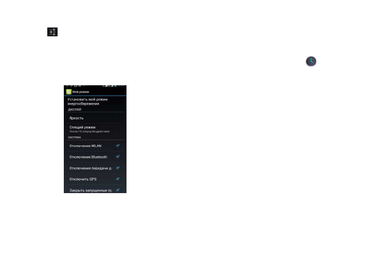
Task: Toggle the Закрыть запущенные checkbox
Action: click(x=118, y=190)
